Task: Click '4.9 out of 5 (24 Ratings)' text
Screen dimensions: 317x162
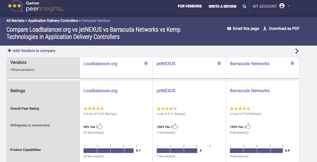Action: (100, 114)
